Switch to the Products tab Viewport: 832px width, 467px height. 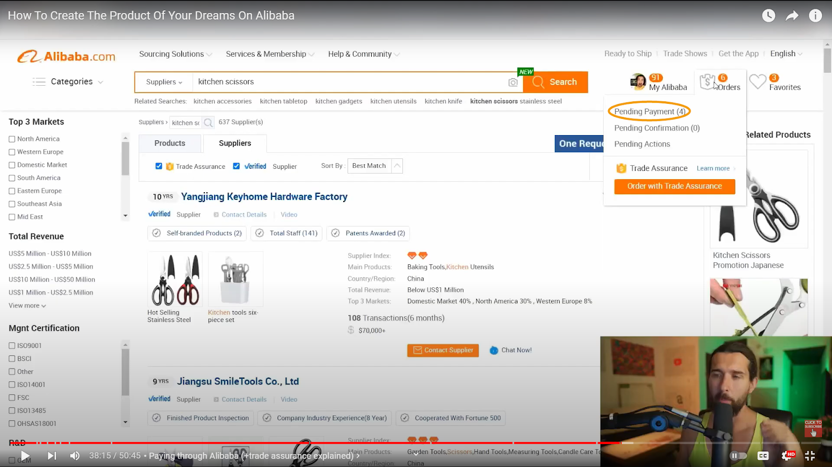tap(170, 143)
